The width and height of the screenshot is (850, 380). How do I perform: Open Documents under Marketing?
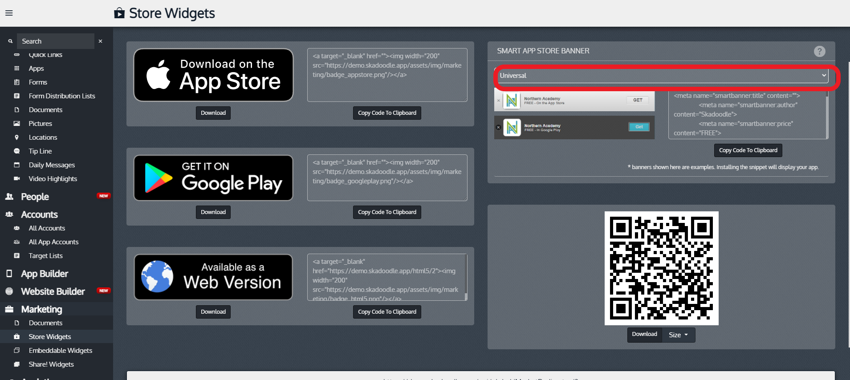coord(45,323)
